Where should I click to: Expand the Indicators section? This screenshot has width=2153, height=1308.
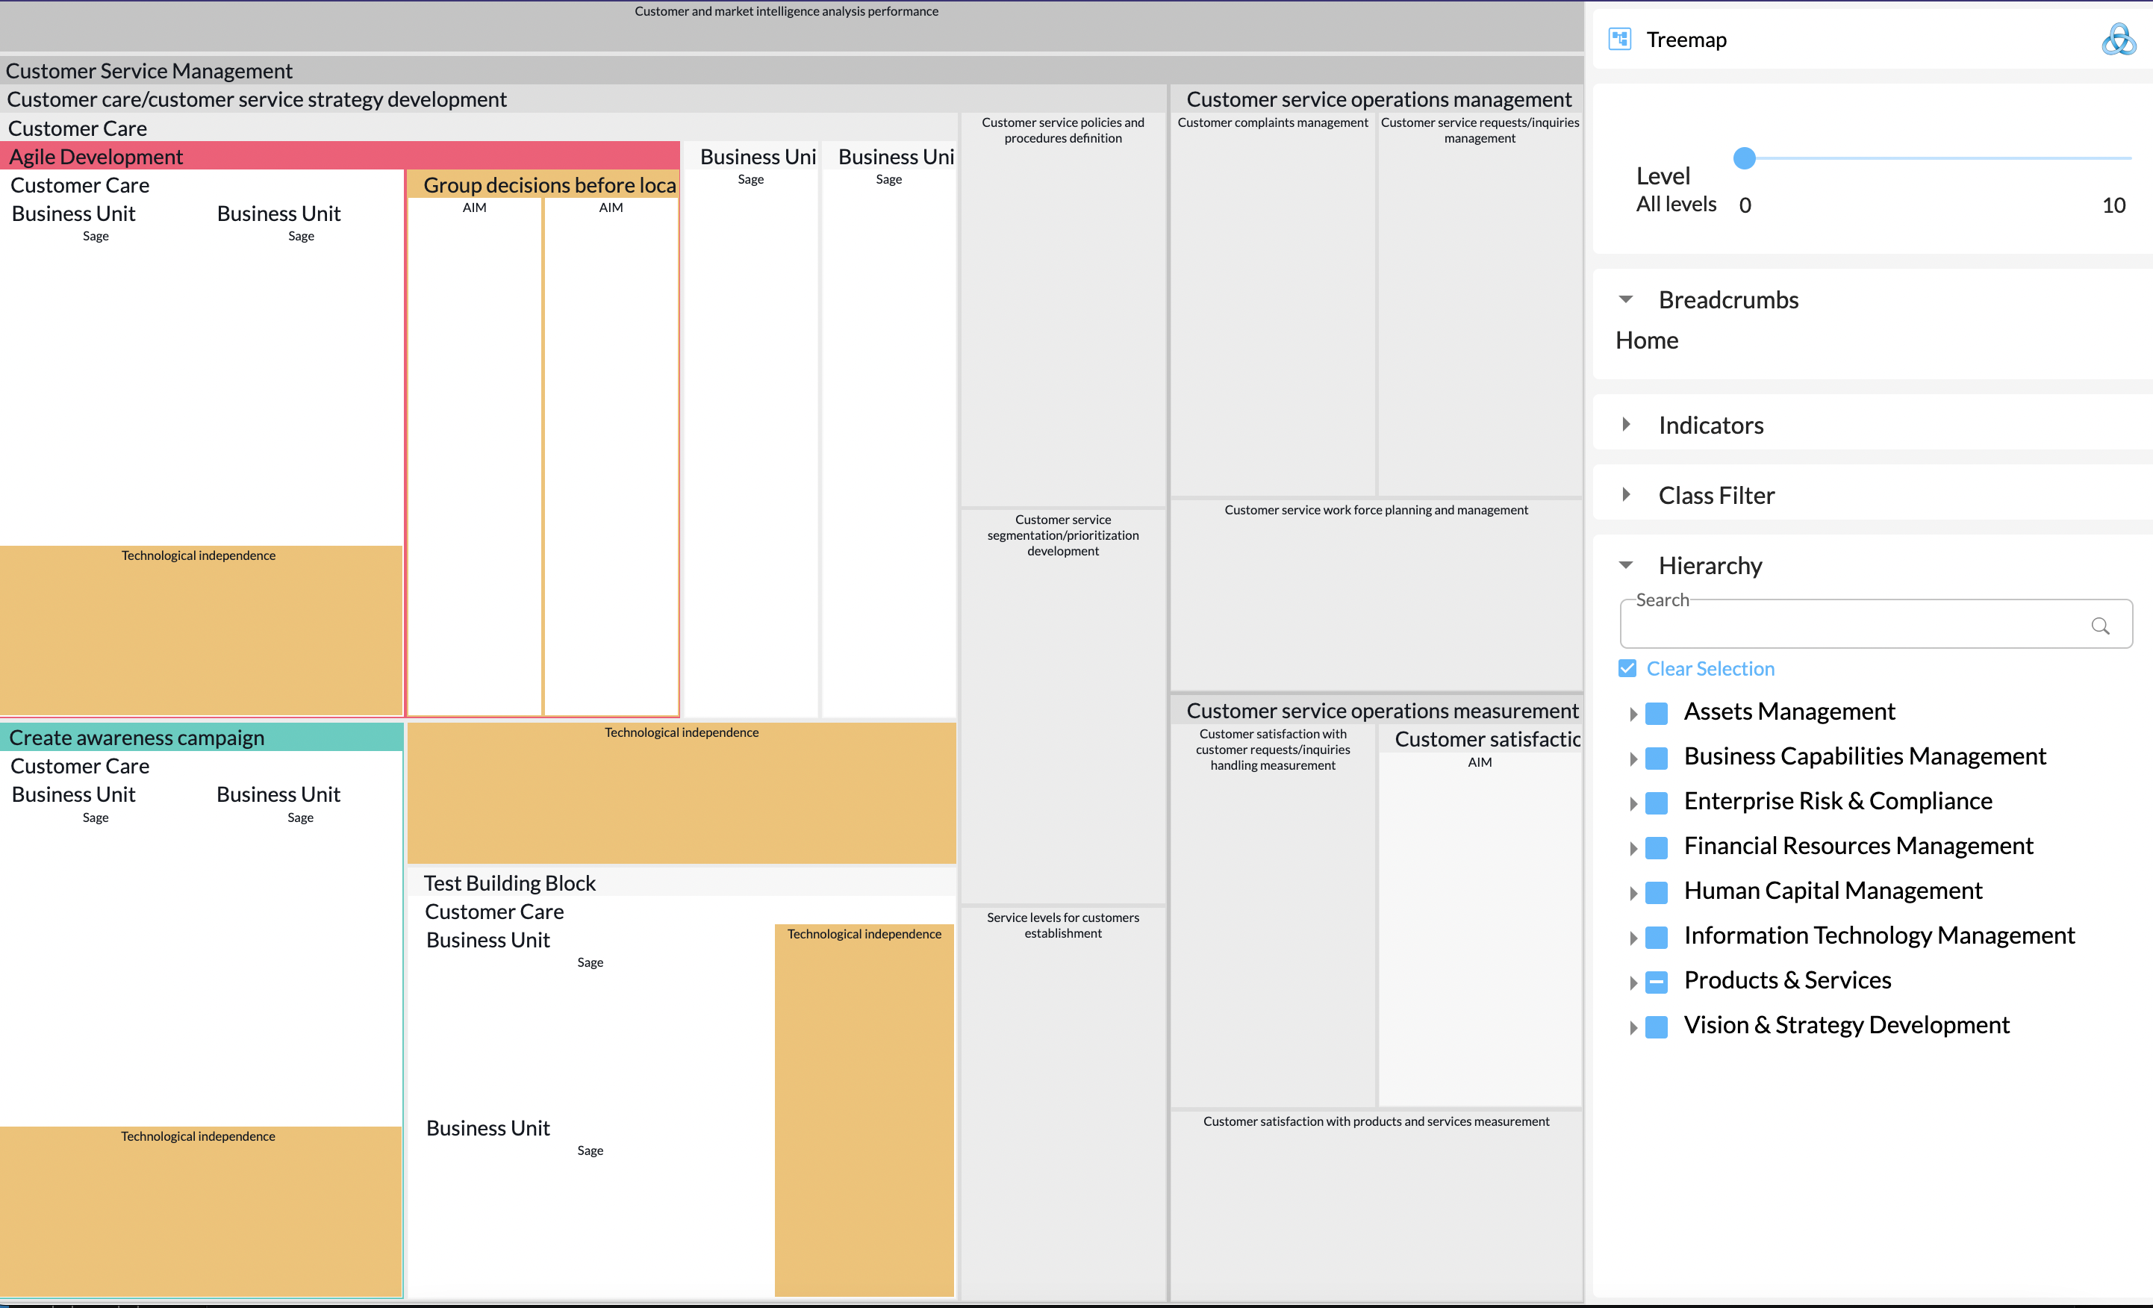1625,425
